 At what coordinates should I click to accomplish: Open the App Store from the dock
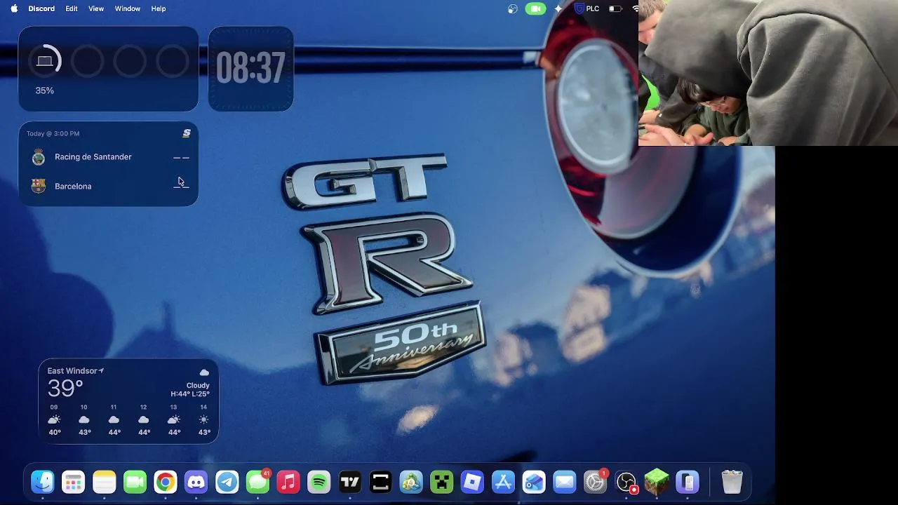coord(503,482)
